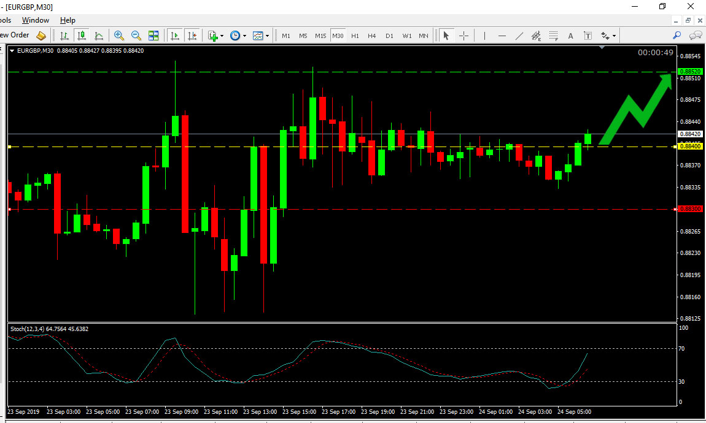The image size is (706, 423).
Task: Expand the Periods clock dropdown arrow
Action: 244,36
